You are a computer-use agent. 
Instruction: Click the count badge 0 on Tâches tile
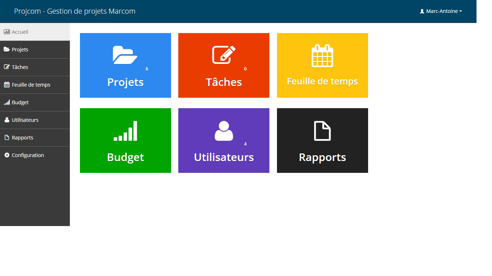(245, 69)
